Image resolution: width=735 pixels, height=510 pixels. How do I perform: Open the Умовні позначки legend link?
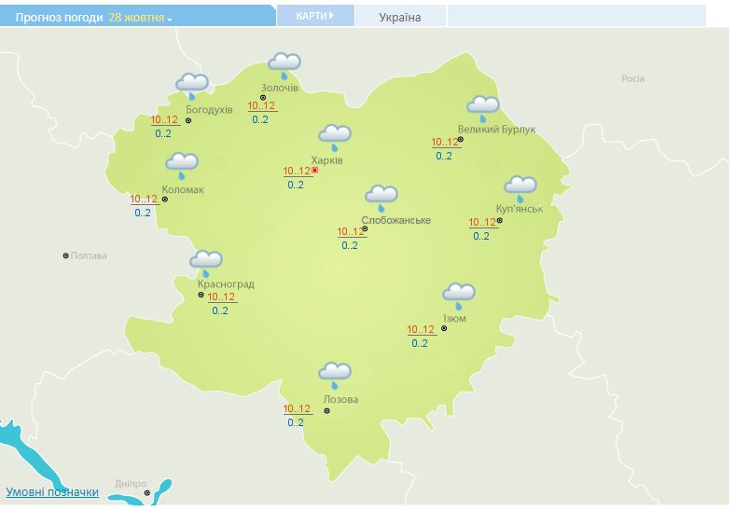click(52, 491)
